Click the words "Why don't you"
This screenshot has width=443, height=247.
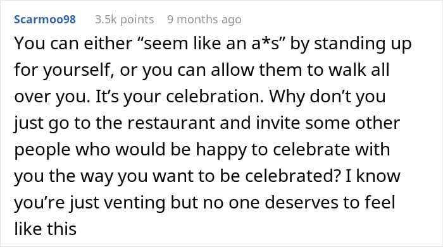327,97
